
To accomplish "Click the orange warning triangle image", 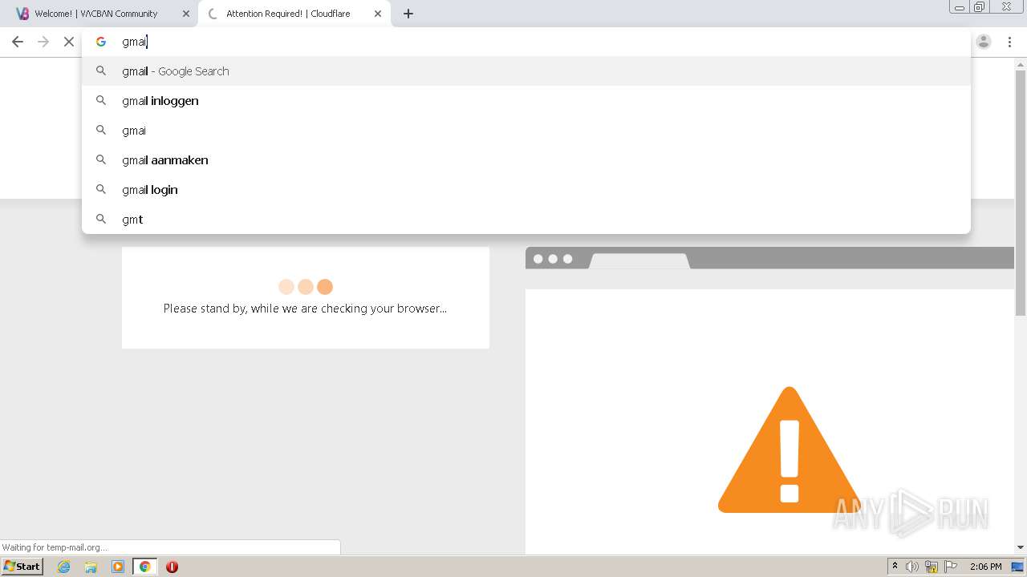I will click(790, 450).
